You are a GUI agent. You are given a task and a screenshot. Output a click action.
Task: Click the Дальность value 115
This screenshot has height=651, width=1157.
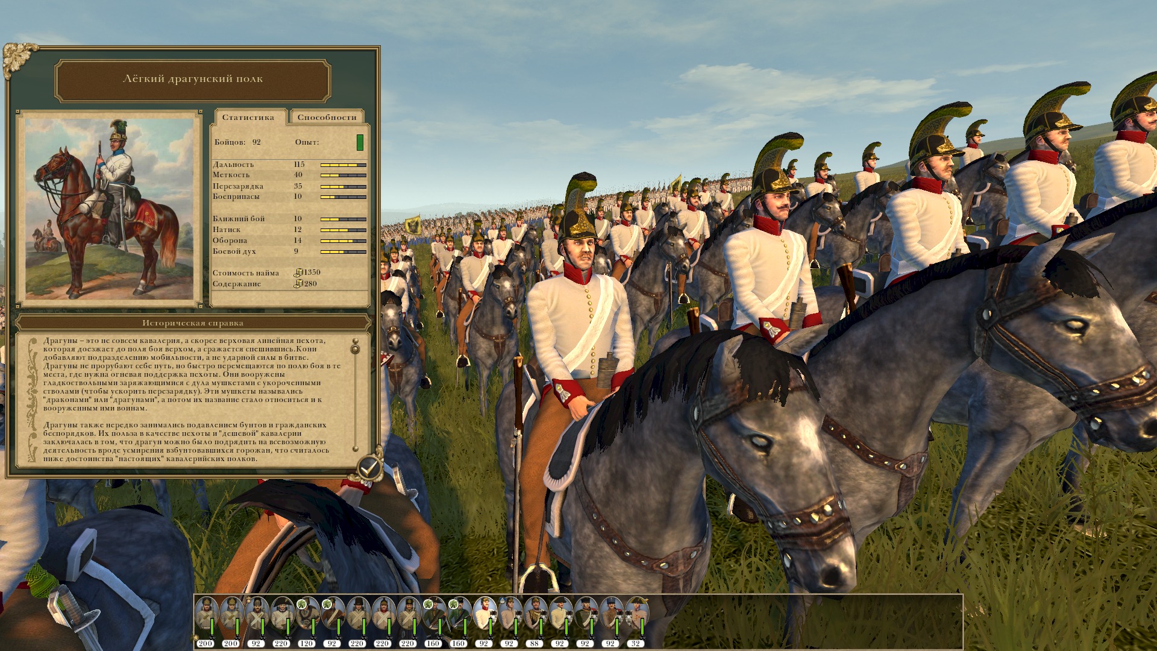(x=299, y=165)
